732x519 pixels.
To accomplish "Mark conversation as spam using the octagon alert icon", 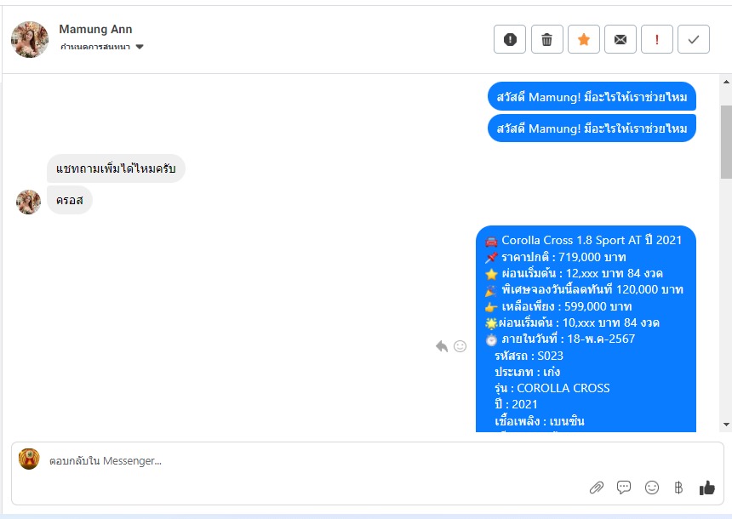I will [510, 39].
